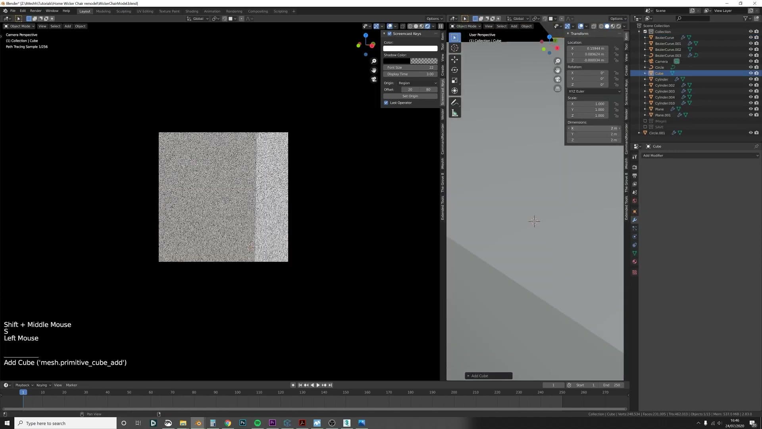Viewport: 762px width, 429px height.
Task: Uncheck the Last Operator checkbox
Action: (x=386, y=103)
